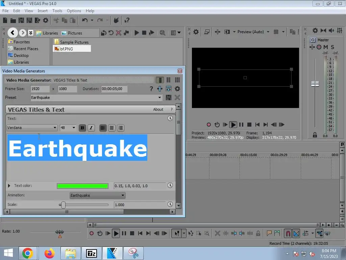Open mixing console sliders icon
This screenshot has width=346, height=260.
[x=340, y=30]
